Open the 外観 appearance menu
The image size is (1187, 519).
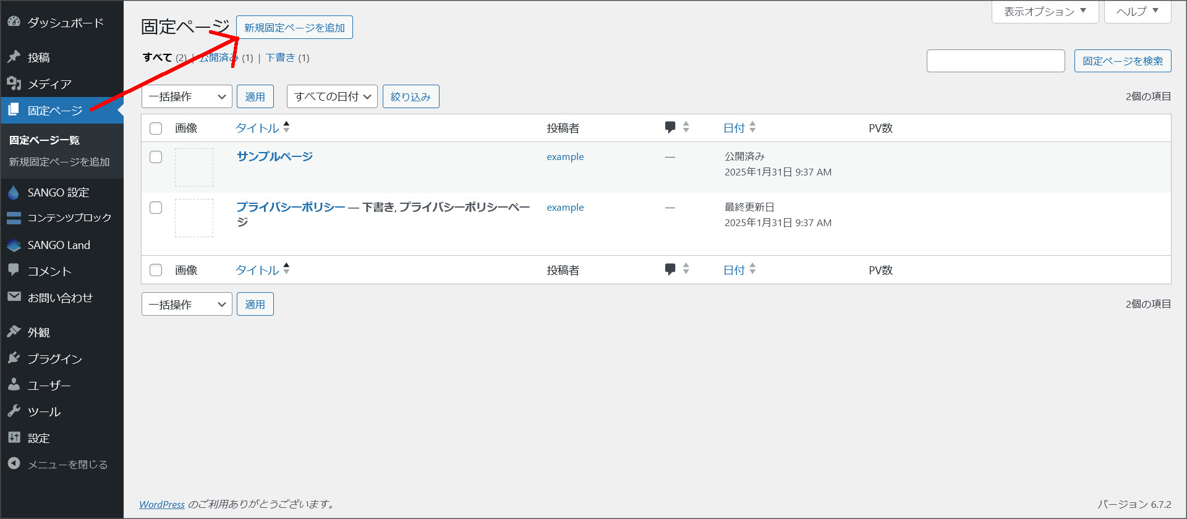[38, 332]
